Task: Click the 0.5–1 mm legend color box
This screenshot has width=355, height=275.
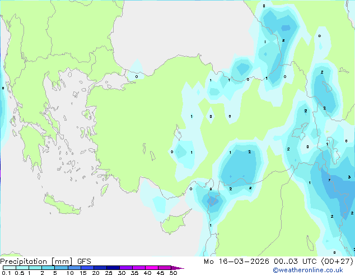Action: [x=22, y=268]
